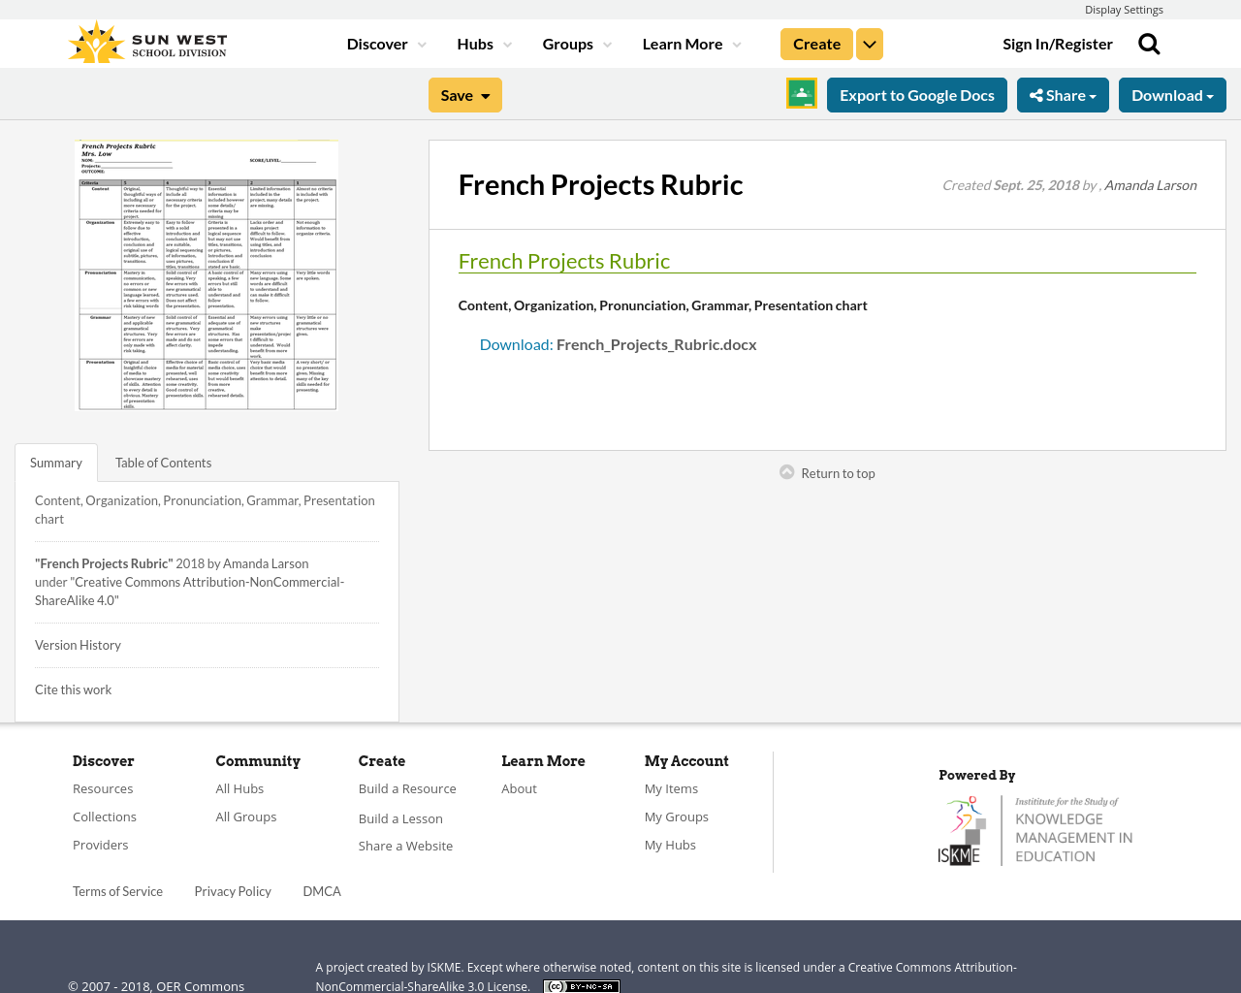The image size is (1241, 993).
Task: Expand the Create button chevron
Action: click(x=870, y=43)
